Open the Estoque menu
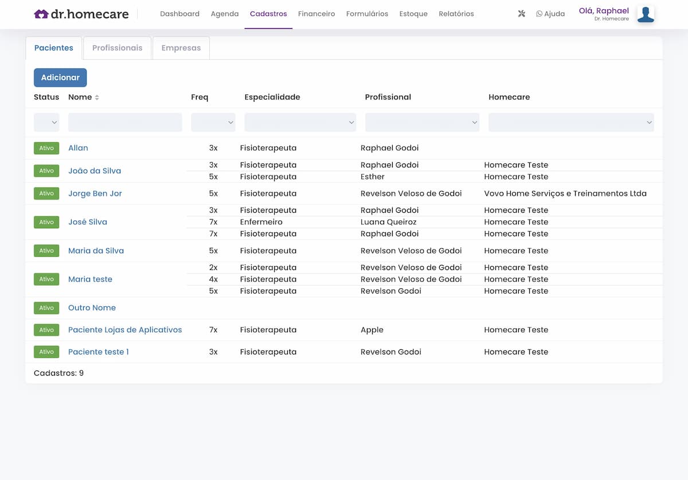 pyautogui.click(x=413, y=14)
